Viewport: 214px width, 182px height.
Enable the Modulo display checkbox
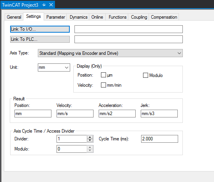tap(145, 75)
